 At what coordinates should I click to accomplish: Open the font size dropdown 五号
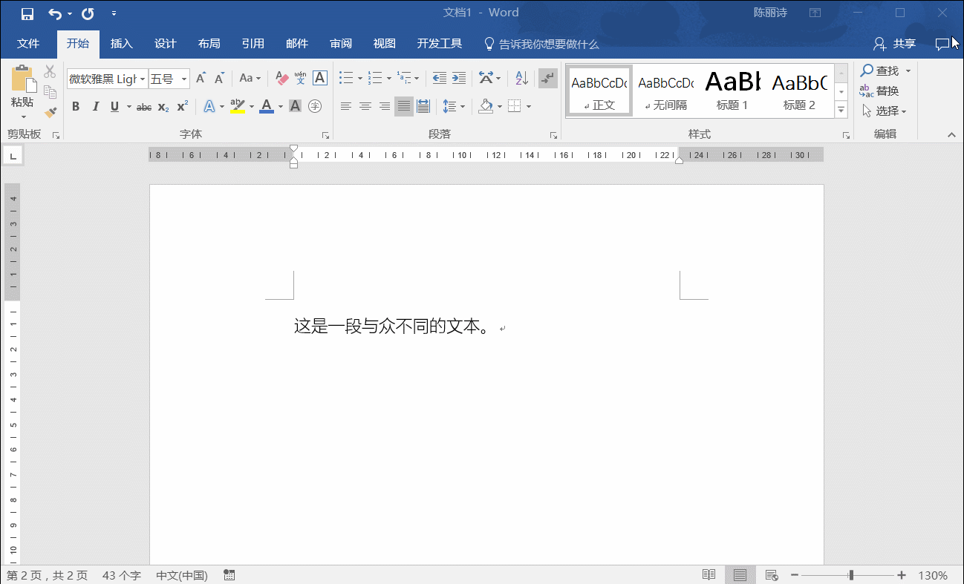click(x=184, y=79)
